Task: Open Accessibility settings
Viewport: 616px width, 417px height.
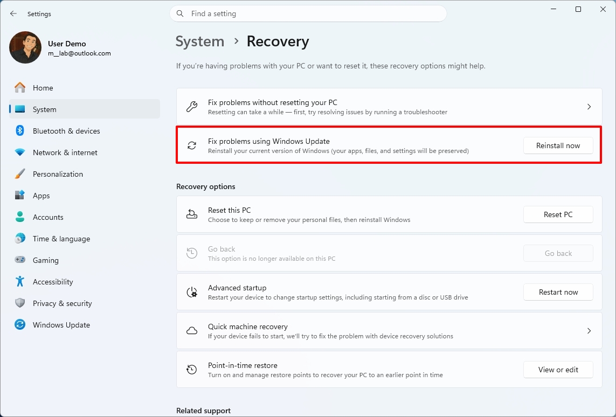Action: pyautogui.click(x=85, y=282)
